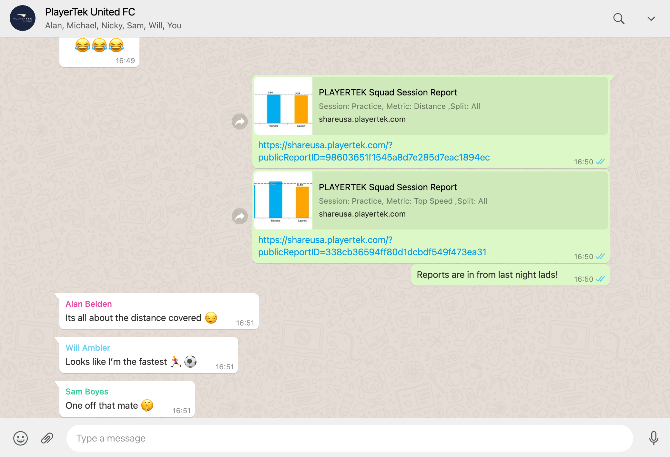Forward the Distance session report message

[239, 122]
